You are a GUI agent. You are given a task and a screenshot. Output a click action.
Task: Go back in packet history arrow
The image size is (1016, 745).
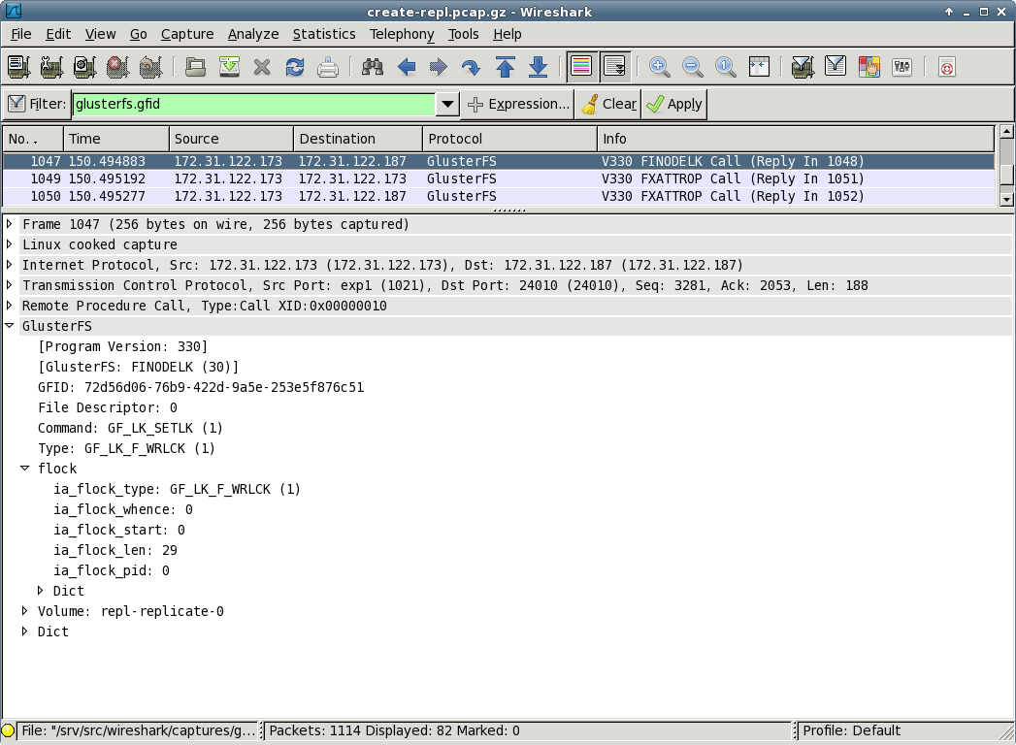tap(407, 67)
